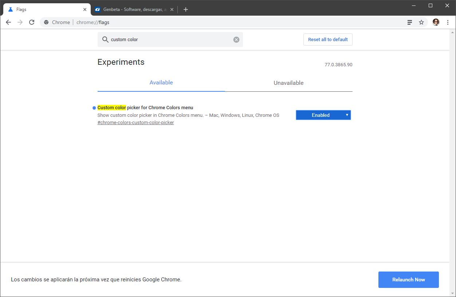456x297 pixels.
Task: Clear the search box using the X icon
Action: click(x=236, y=39)
